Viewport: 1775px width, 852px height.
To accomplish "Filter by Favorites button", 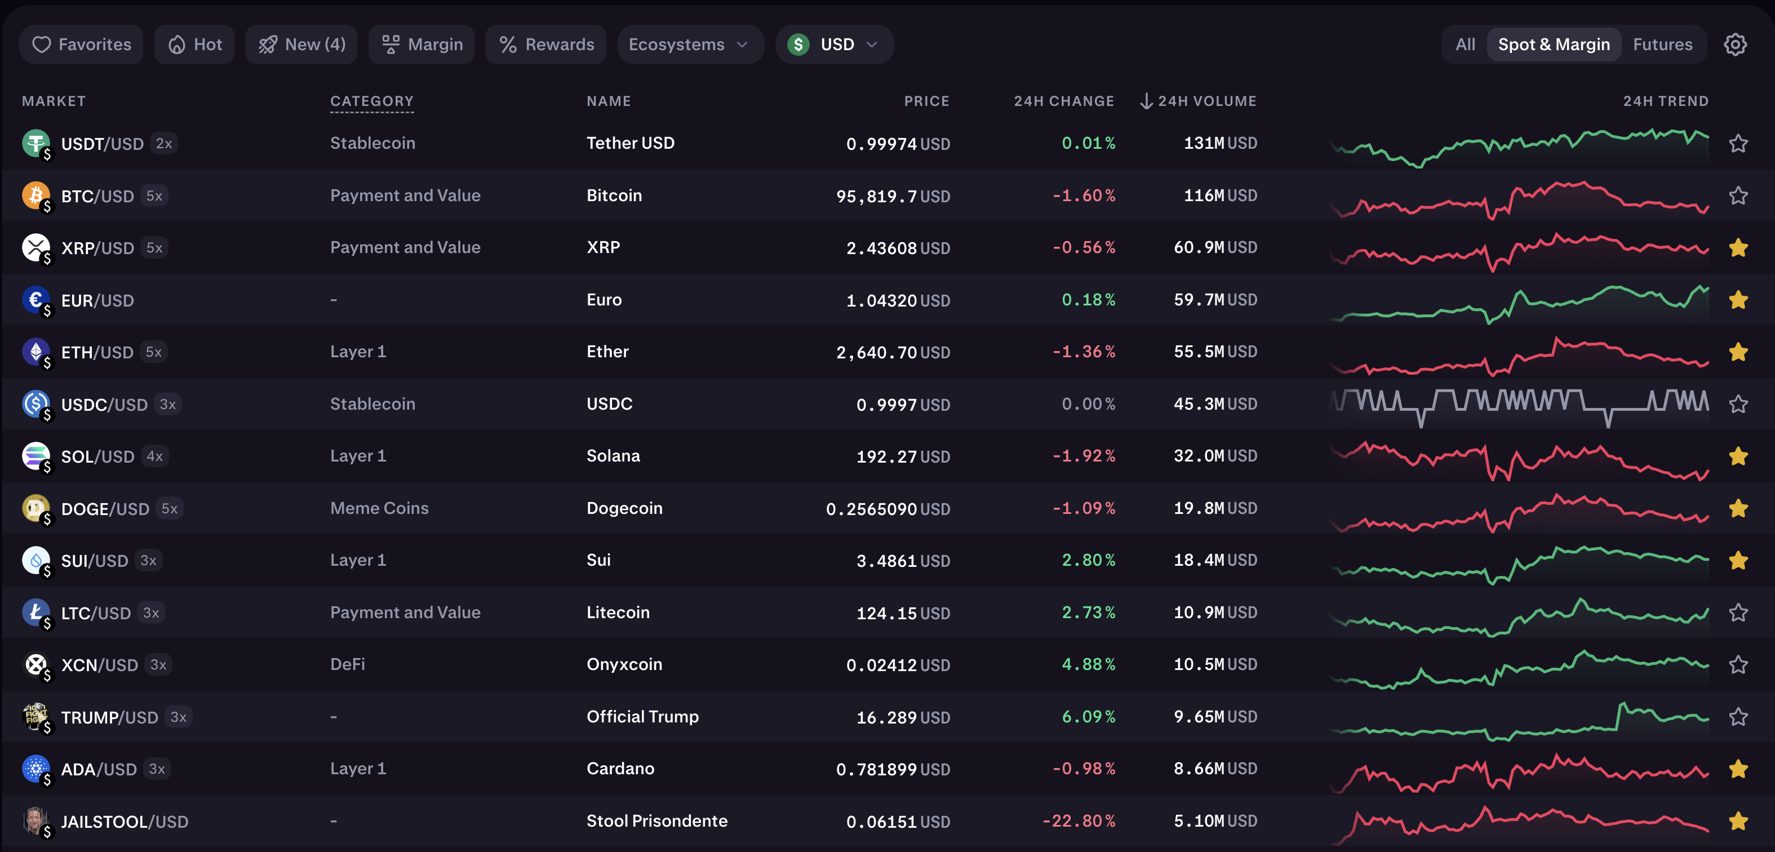I will (x=81, y=45).
